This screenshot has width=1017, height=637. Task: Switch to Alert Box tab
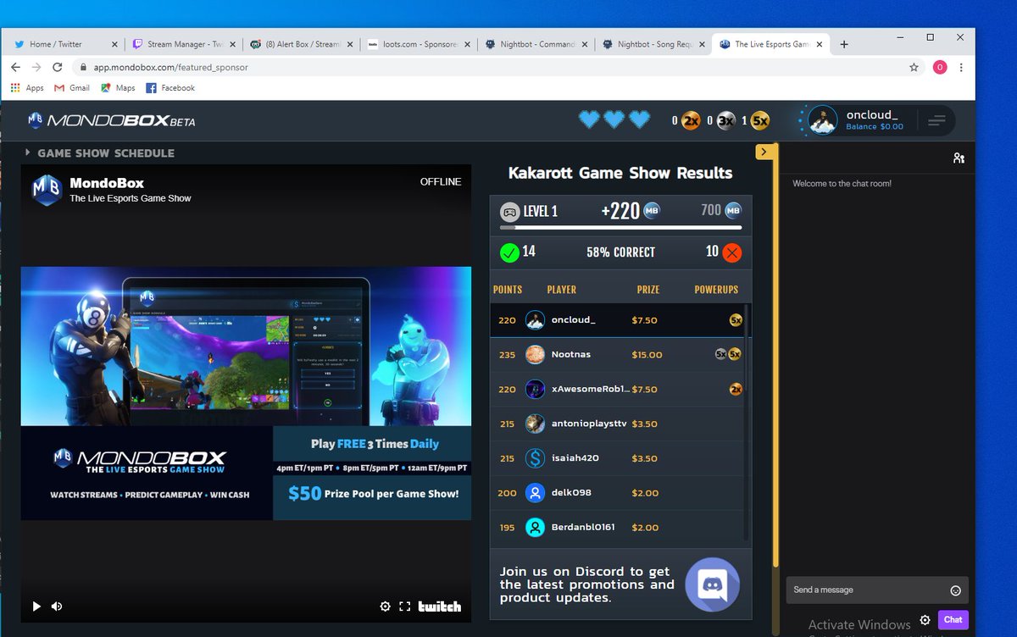click(301, 44)
